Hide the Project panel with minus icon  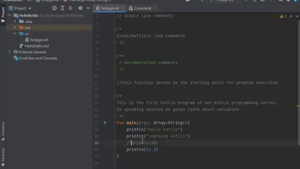[88, 8]
